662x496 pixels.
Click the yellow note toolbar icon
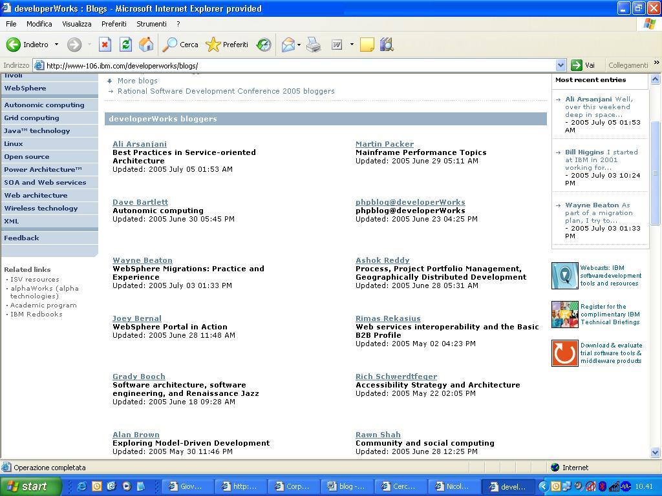[x=367, y=45]
